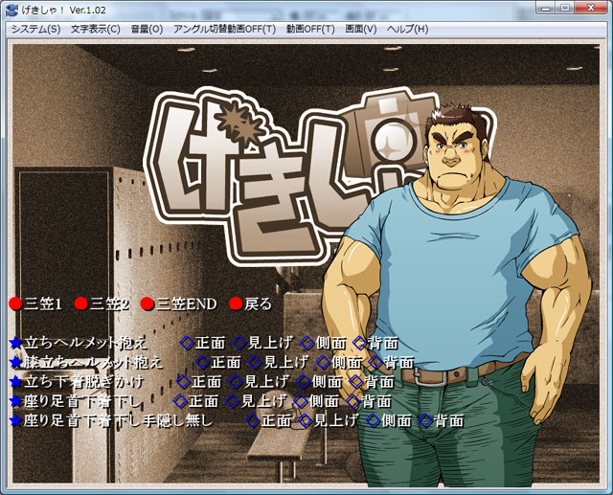
Task: Click 背面 in 膝立ちヘルメット抱え row
Action: coord(392,362)
